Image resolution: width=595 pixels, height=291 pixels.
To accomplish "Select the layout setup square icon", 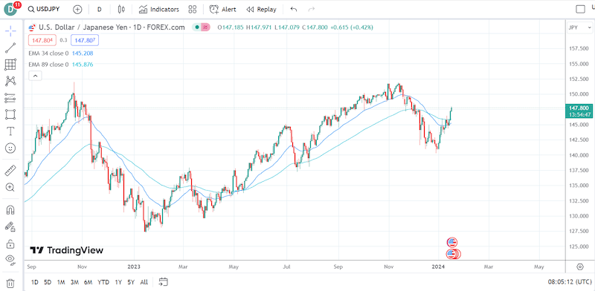I will point(580,10).
